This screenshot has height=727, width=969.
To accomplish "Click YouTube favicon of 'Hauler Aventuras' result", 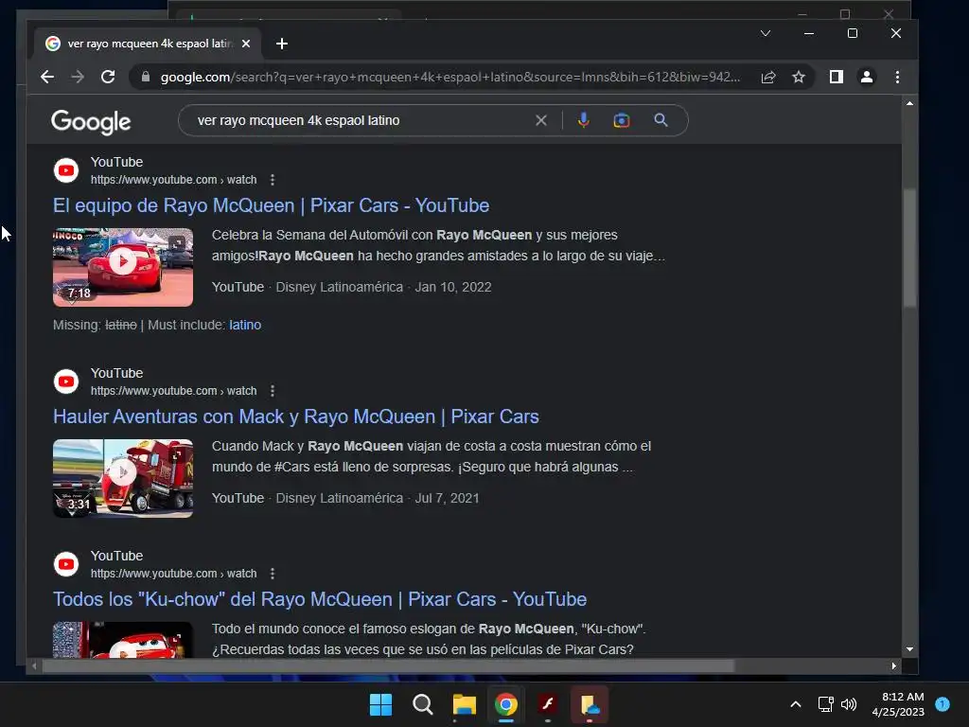I will 66,381.
